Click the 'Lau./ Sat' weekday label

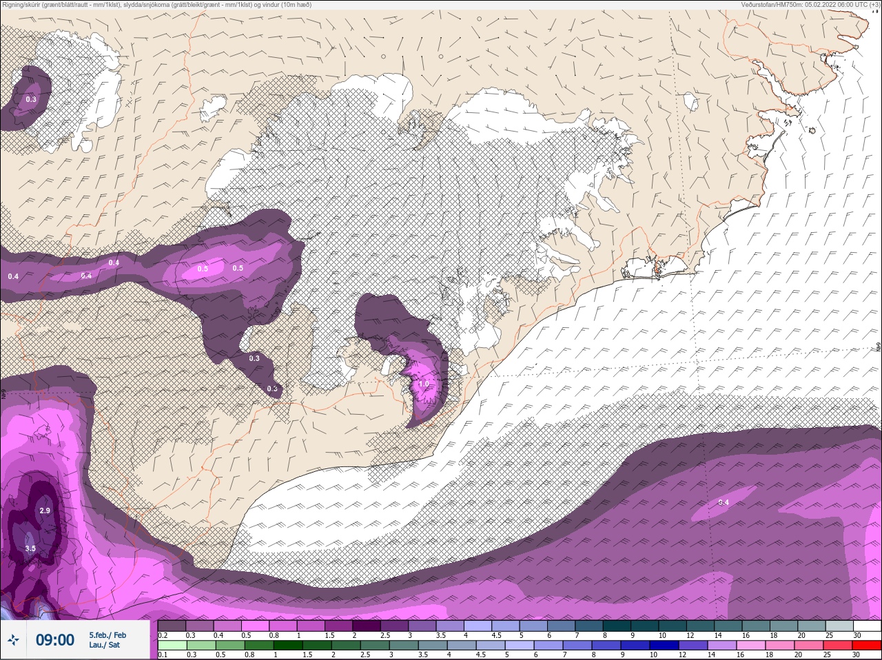click(104, 645)
